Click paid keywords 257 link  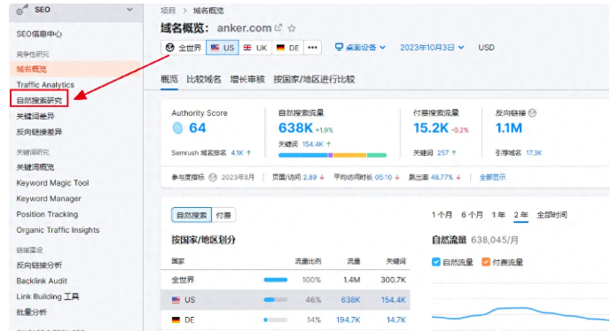443,153
